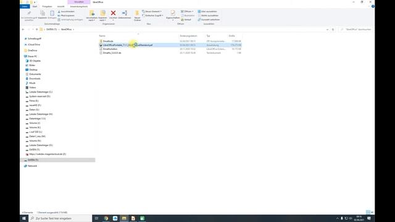The width and height of the screenshot is (395, 222).
Task: Open the Kopieren nach dropdown
Action: (x=102, y=15)
